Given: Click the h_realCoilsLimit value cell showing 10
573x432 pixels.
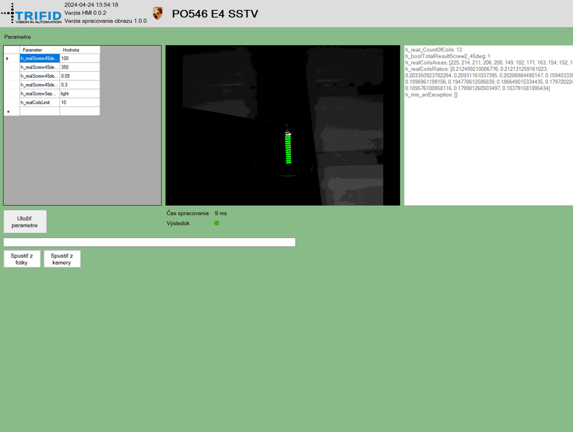Looking at the screenshot, I should point(79,103).
